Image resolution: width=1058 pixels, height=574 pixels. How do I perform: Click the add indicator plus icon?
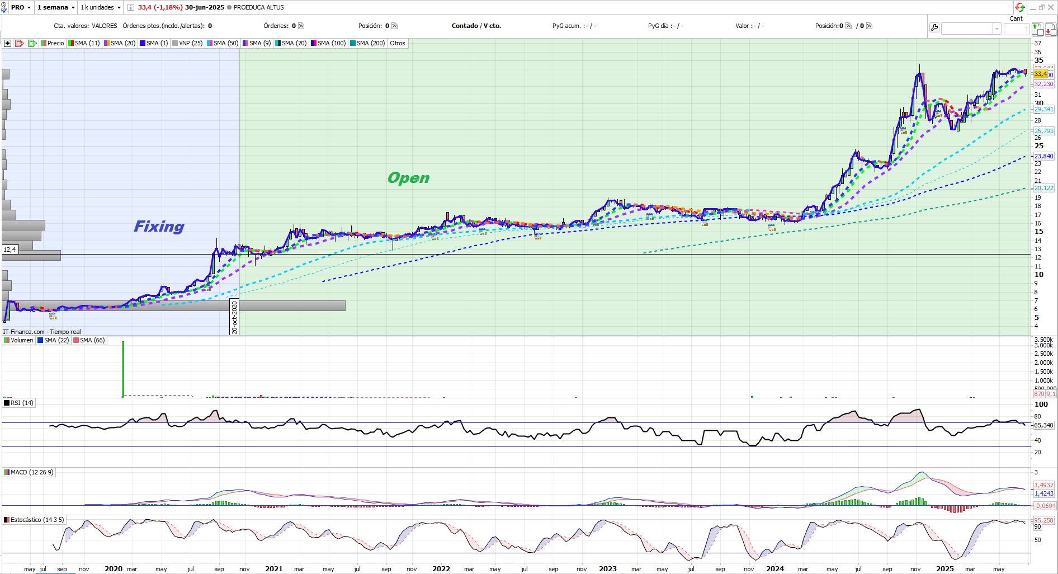point(7,43)
